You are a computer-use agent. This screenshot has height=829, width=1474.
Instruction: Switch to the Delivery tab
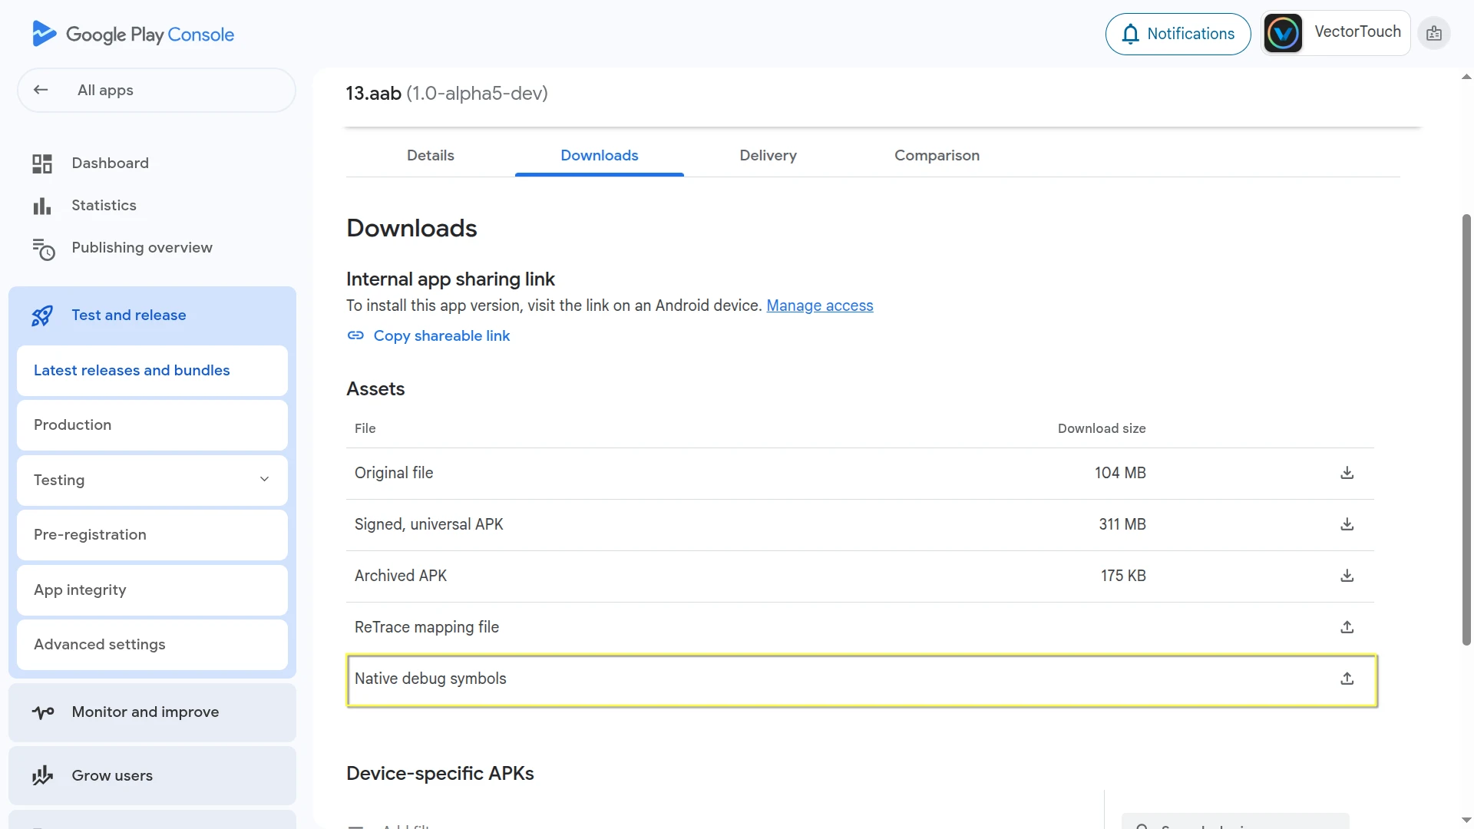click(x=768, y=155)
